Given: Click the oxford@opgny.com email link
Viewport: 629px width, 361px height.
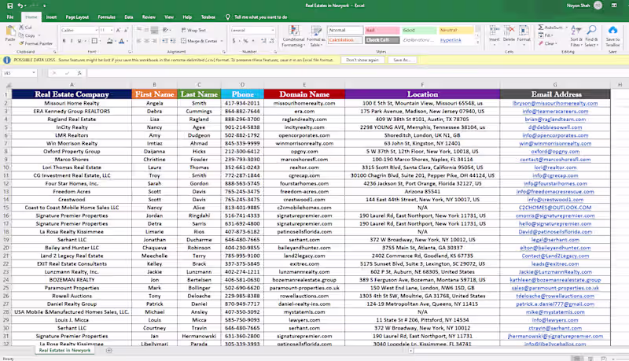Looking at the screenshot, I should coord(555,151).
